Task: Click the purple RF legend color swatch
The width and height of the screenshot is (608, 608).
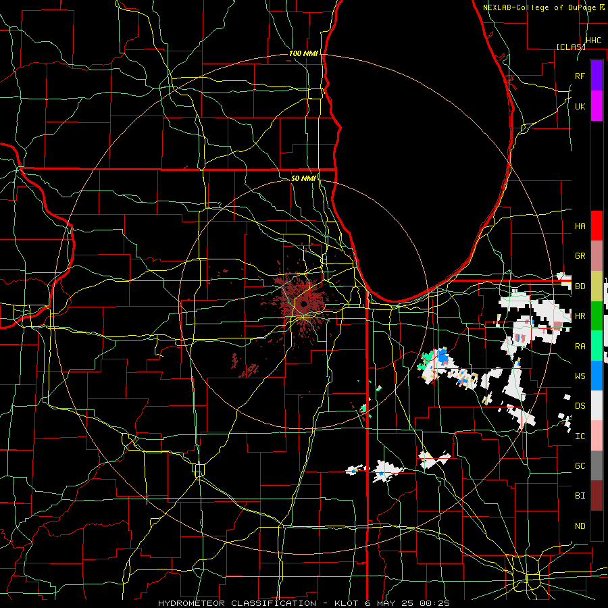Action: point(597,76)
